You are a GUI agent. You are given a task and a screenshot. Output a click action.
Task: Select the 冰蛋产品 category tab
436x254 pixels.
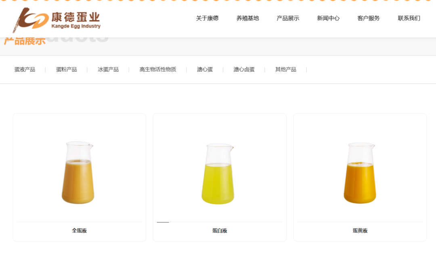click(108, 69)
